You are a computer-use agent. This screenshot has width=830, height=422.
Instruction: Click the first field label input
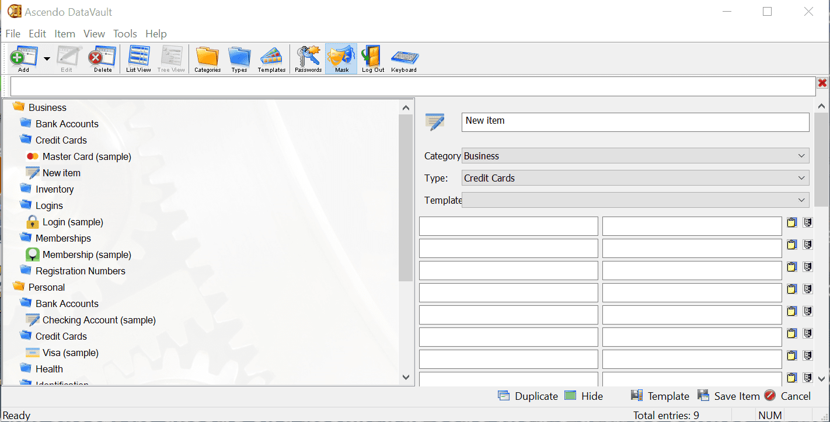[x=508, y=226]
